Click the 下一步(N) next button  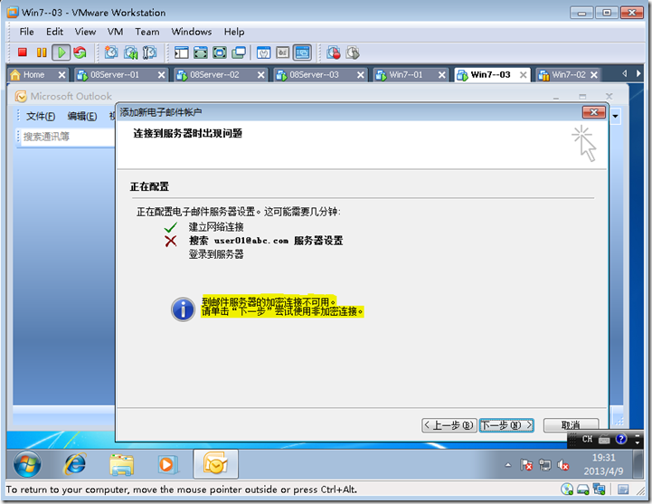point(506,425)
